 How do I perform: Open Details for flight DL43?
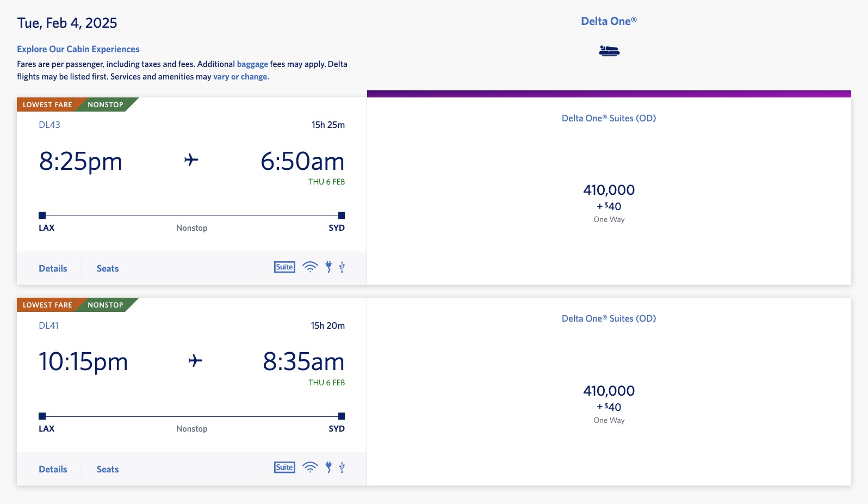(52, 268)
